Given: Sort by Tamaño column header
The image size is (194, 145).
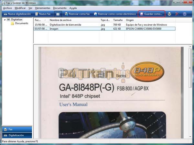Looking at the screenshot, I should pyautogui.click(x=118, y=20).
